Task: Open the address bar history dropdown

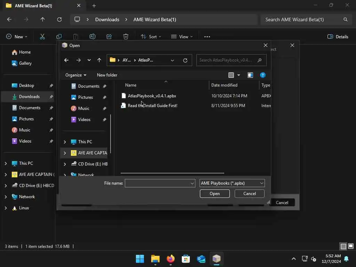Action: click(x=172, y=60)
